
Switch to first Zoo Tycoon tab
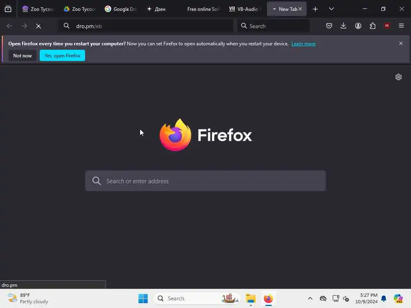click(x=38, y=9)
